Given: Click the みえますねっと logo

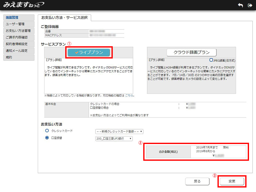Looking at the screenshot, I should [24, 5].
